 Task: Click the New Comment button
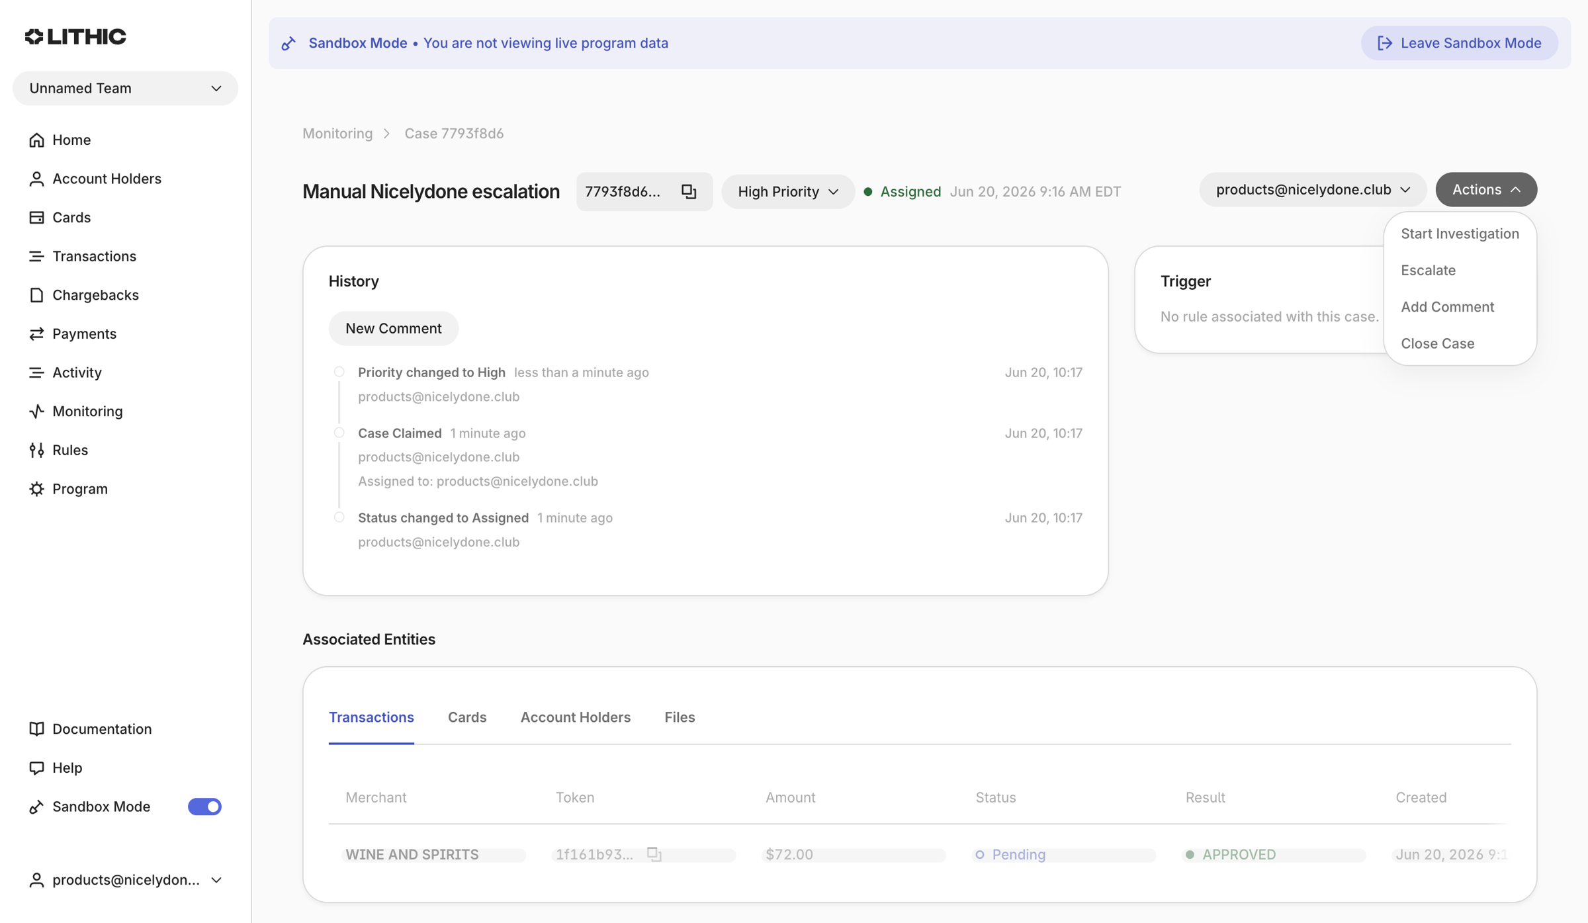394,328
